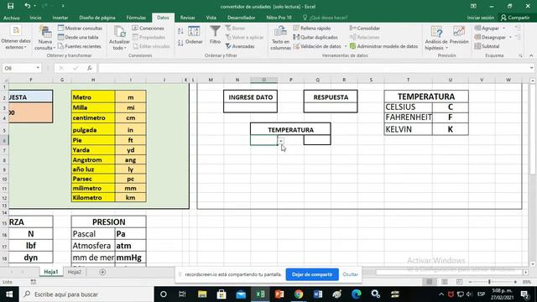
Task: Customize the Quick Access Toolbar dropdown
Action: [63, 6]
